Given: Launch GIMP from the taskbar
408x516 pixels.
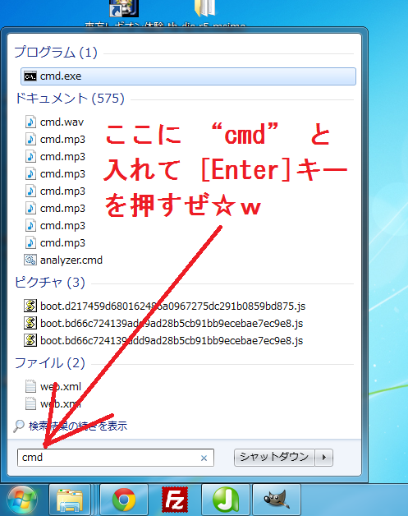Looking at the screenshot, I should pyautogui.click(x=277, y=500).
